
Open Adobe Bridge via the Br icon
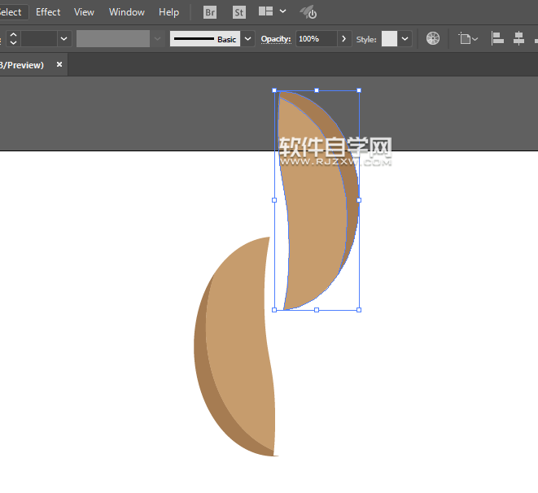click(210, 12)
